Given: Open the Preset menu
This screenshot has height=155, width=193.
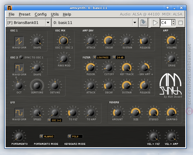Looking at the screenshot, I should [x=25, y=14].
